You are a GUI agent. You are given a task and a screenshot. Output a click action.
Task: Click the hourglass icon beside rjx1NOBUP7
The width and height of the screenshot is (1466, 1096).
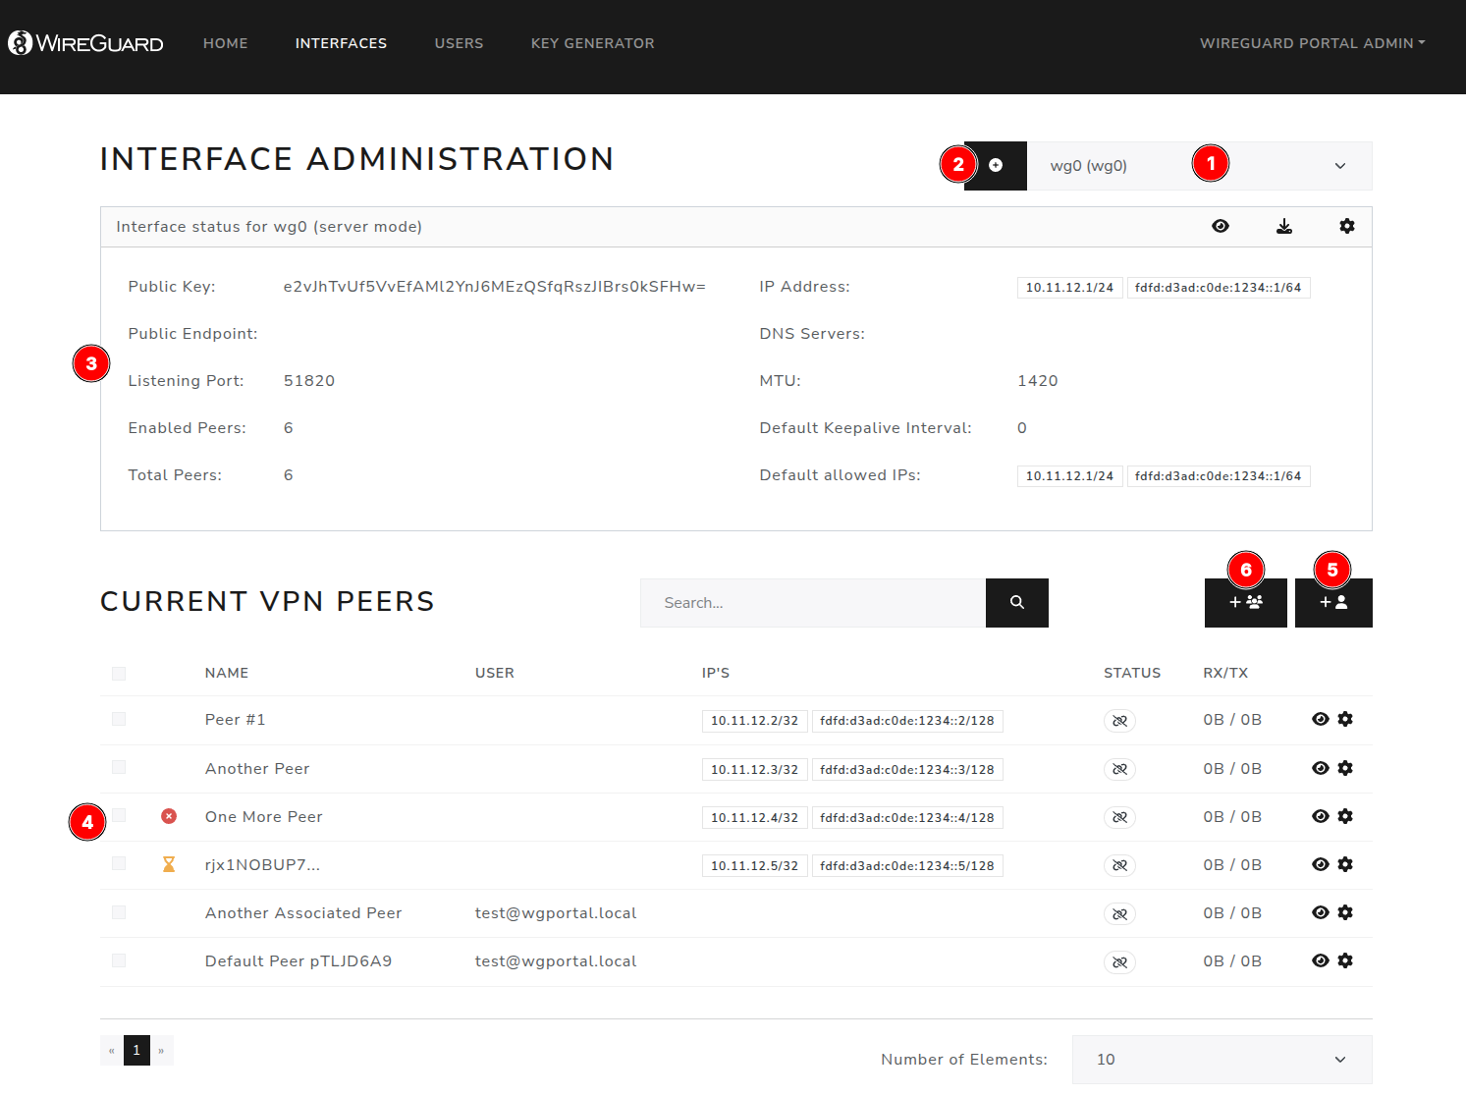(169, 864)
